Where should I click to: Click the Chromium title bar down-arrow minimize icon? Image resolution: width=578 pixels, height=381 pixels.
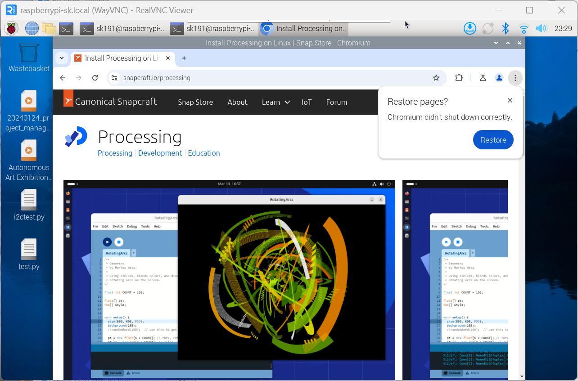pyautogui.click(x=496, y=43)
